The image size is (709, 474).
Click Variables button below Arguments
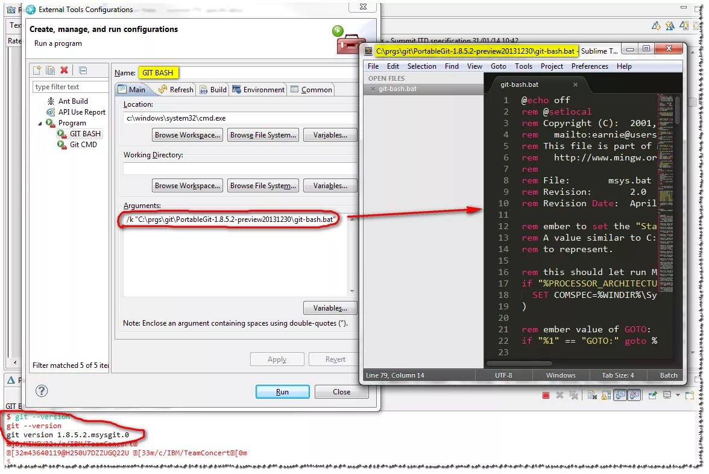(330, 308)
